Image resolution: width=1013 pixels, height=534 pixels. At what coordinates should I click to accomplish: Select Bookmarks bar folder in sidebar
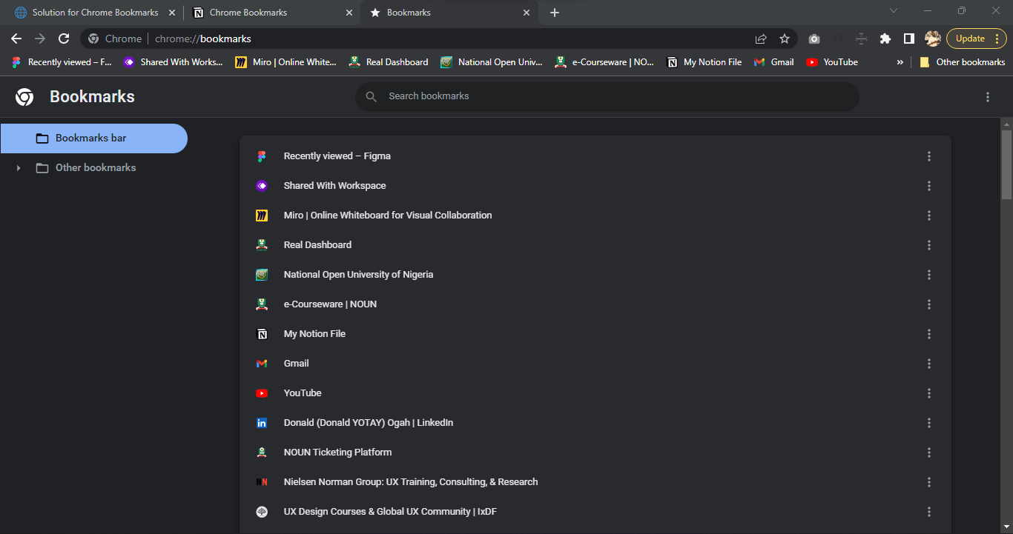[93, 138]
